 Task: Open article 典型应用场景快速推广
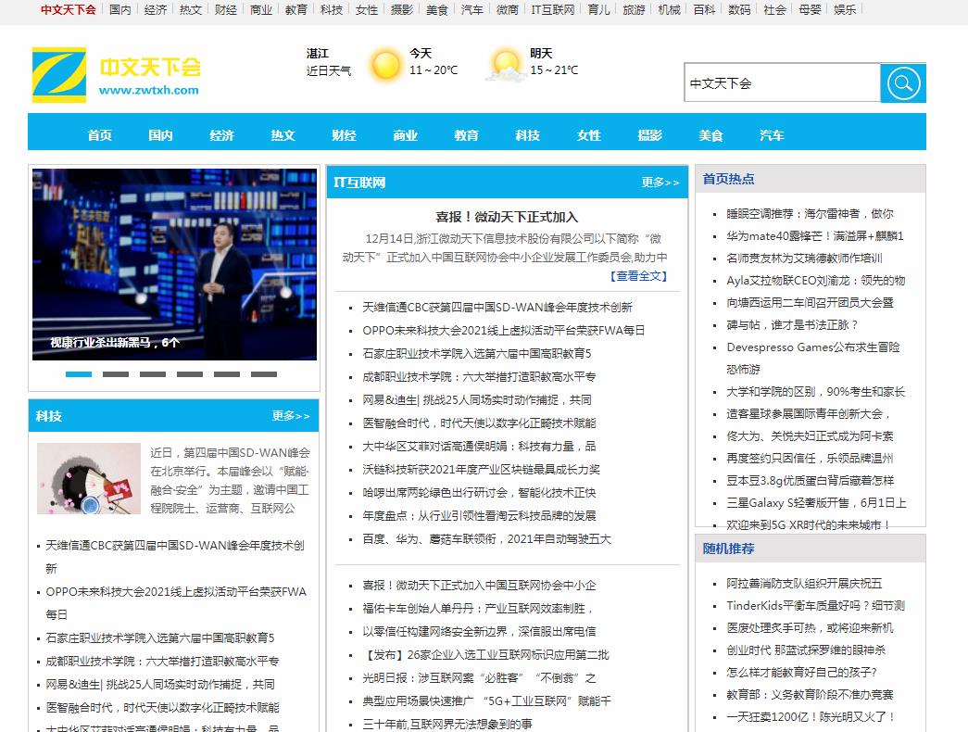486,701
